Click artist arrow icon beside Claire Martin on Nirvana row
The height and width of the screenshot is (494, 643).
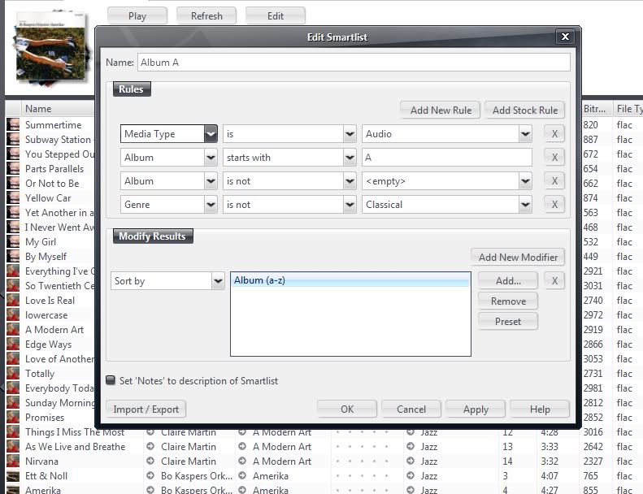pos(150,461)
